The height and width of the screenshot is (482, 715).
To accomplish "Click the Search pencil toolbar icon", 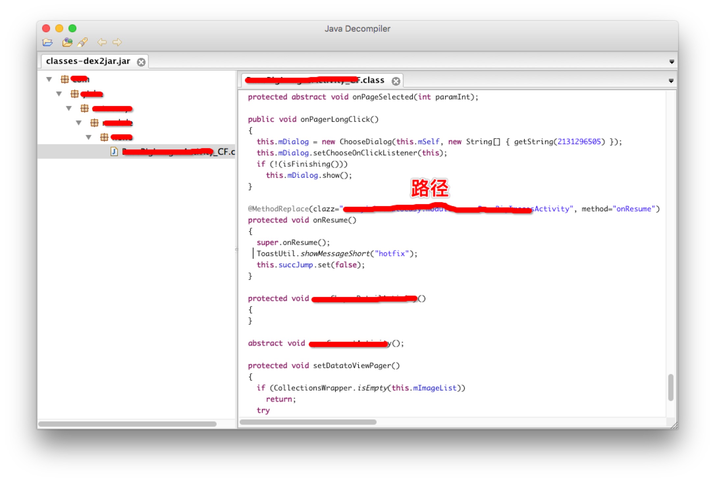I will 83,42.
